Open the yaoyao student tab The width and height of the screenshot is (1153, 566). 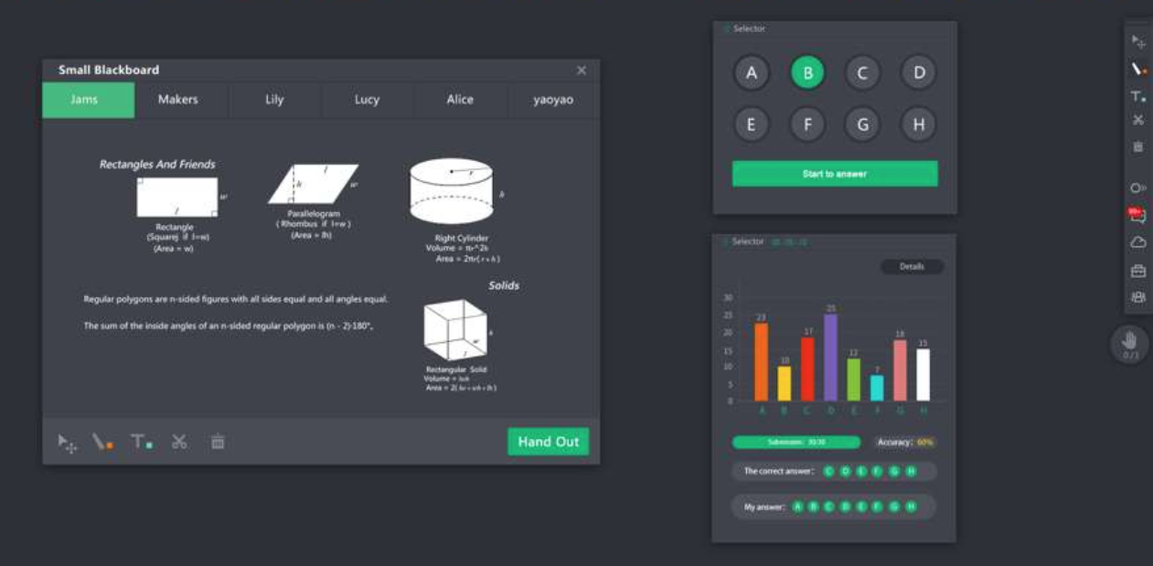(x=552, y=100)
